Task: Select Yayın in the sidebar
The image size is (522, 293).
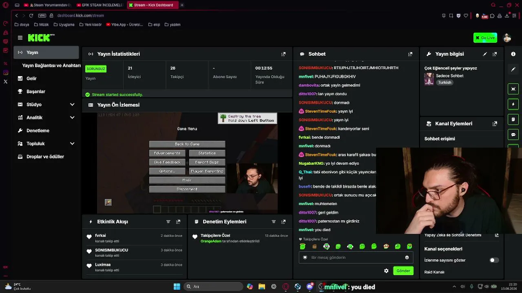Action: pyautogui.click(x=46, y=52)
